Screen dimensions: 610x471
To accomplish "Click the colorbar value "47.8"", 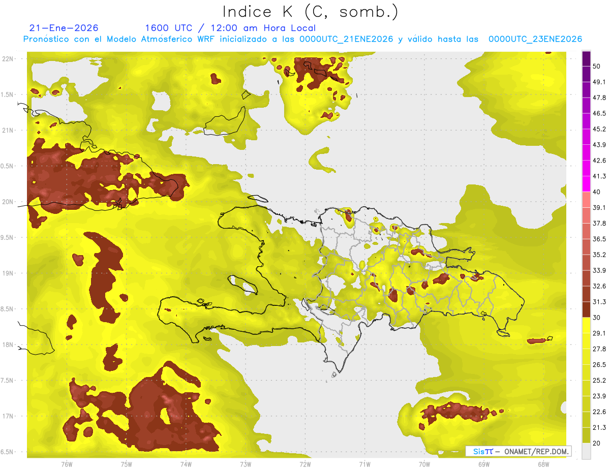I will click(600, 98).
